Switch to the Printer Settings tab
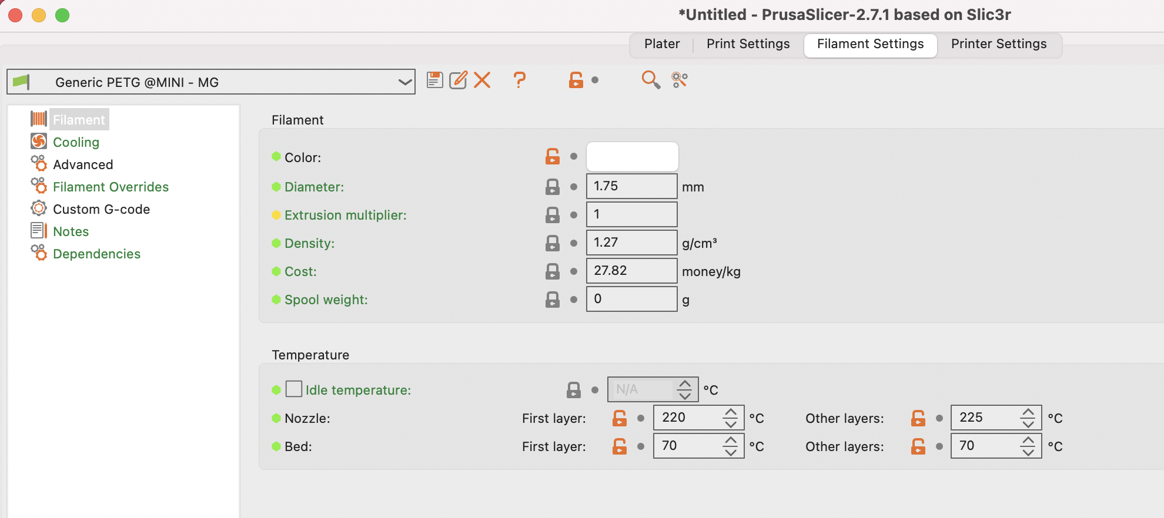The height and width of the screenshot is (518, 1164). point(999,44)
